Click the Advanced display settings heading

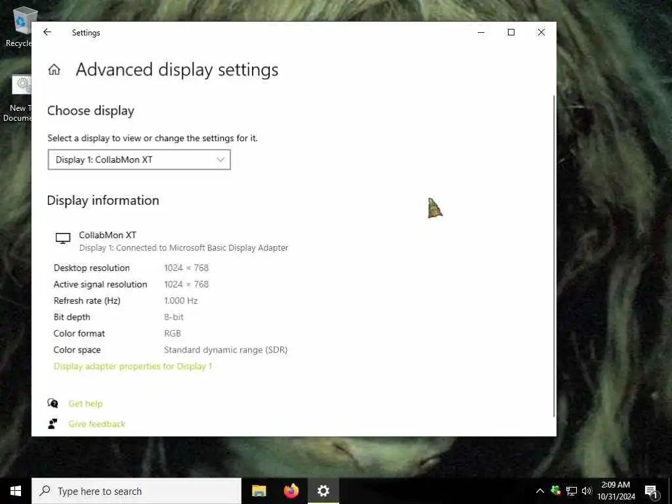177,70
